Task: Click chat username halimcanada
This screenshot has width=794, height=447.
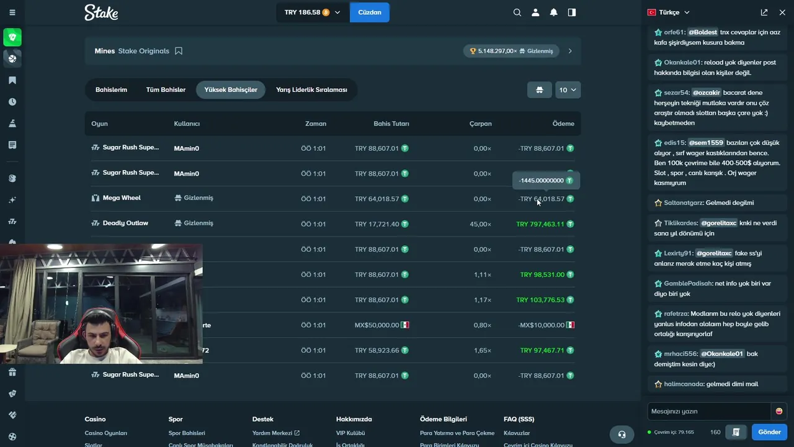Action: point(684,384)
